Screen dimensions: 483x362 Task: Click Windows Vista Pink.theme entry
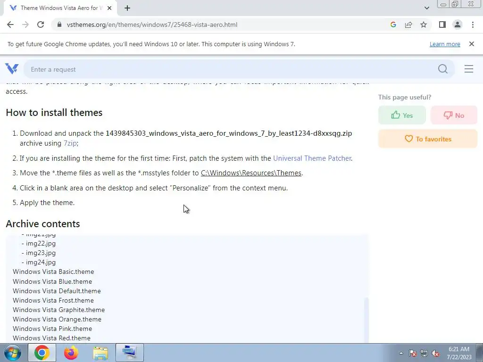(x=52, y=329)
